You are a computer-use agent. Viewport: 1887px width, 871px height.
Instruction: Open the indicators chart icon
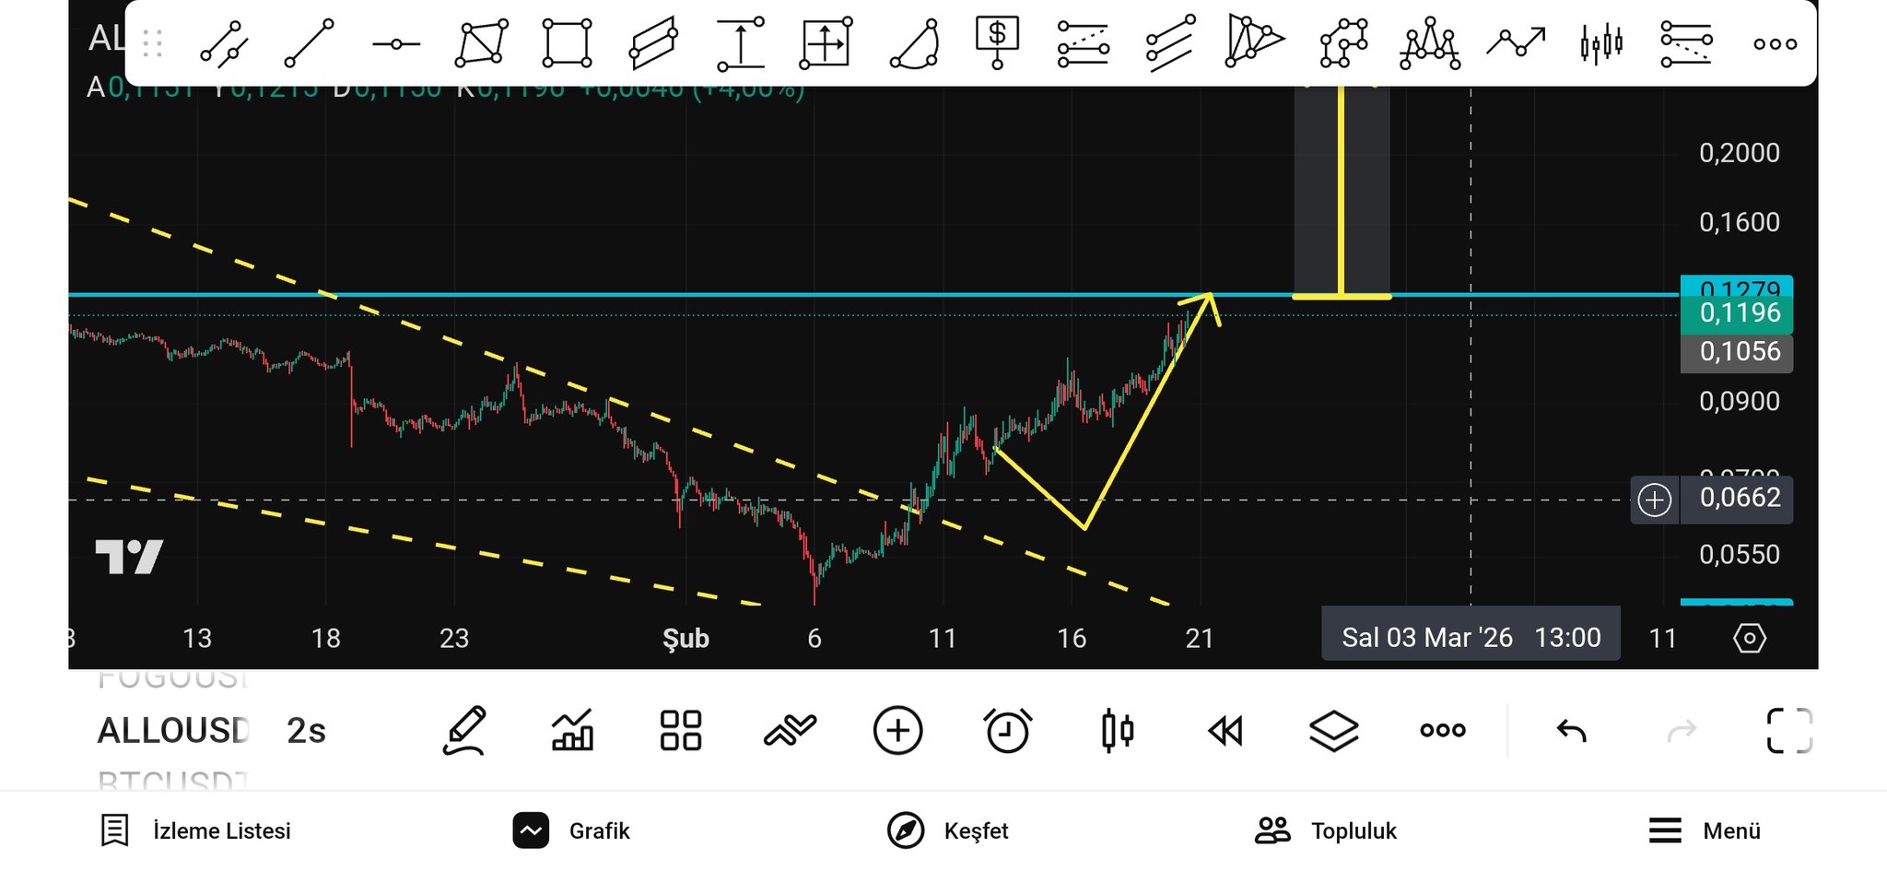pos(572,731)
